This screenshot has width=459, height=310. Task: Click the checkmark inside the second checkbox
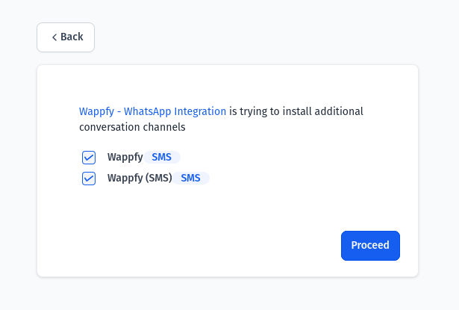coord(89,179)
